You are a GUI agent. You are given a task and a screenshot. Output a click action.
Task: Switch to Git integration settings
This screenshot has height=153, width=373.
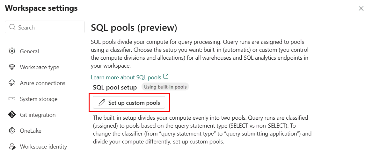38,115
